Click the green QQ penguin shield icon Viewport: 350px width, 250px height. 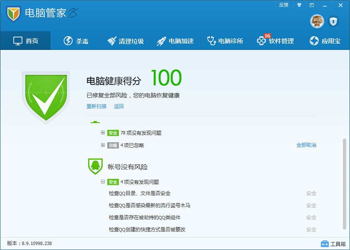[95, 166]
